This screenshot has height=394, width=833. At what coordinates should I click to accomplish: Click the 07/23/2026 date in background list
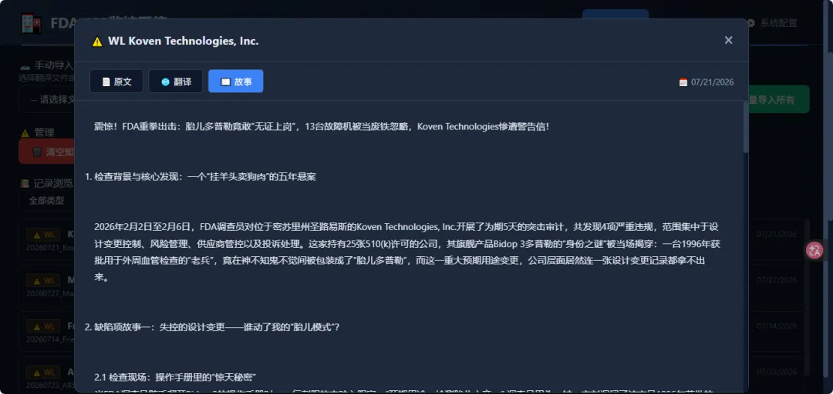[777, 372]
